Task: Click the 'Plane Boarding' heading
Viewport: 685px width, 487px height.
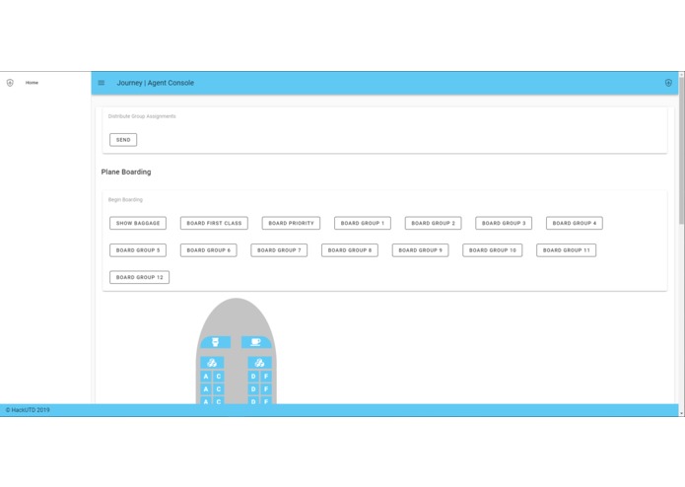Action: [126, 173]
